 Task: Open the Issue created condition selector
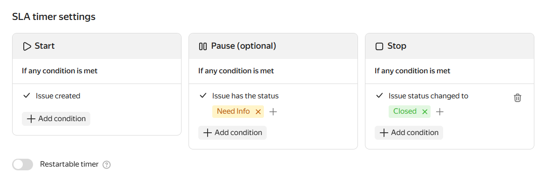[x=58, y=96]
